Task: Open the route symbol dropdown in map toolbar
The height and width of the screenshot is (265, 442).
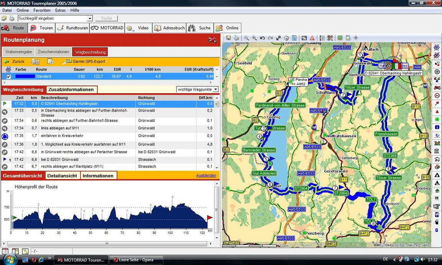Action: tap(330, 38)
